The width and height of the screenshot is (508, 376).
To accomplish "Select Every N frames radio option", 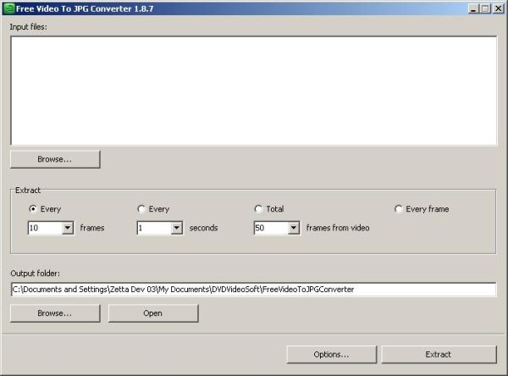I will (x=33, y=209).
